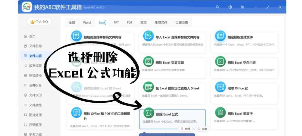This screenshot has width=302, height=136.
Task: Open 图片处理 sidebar section
Action: tap(35, 115)
